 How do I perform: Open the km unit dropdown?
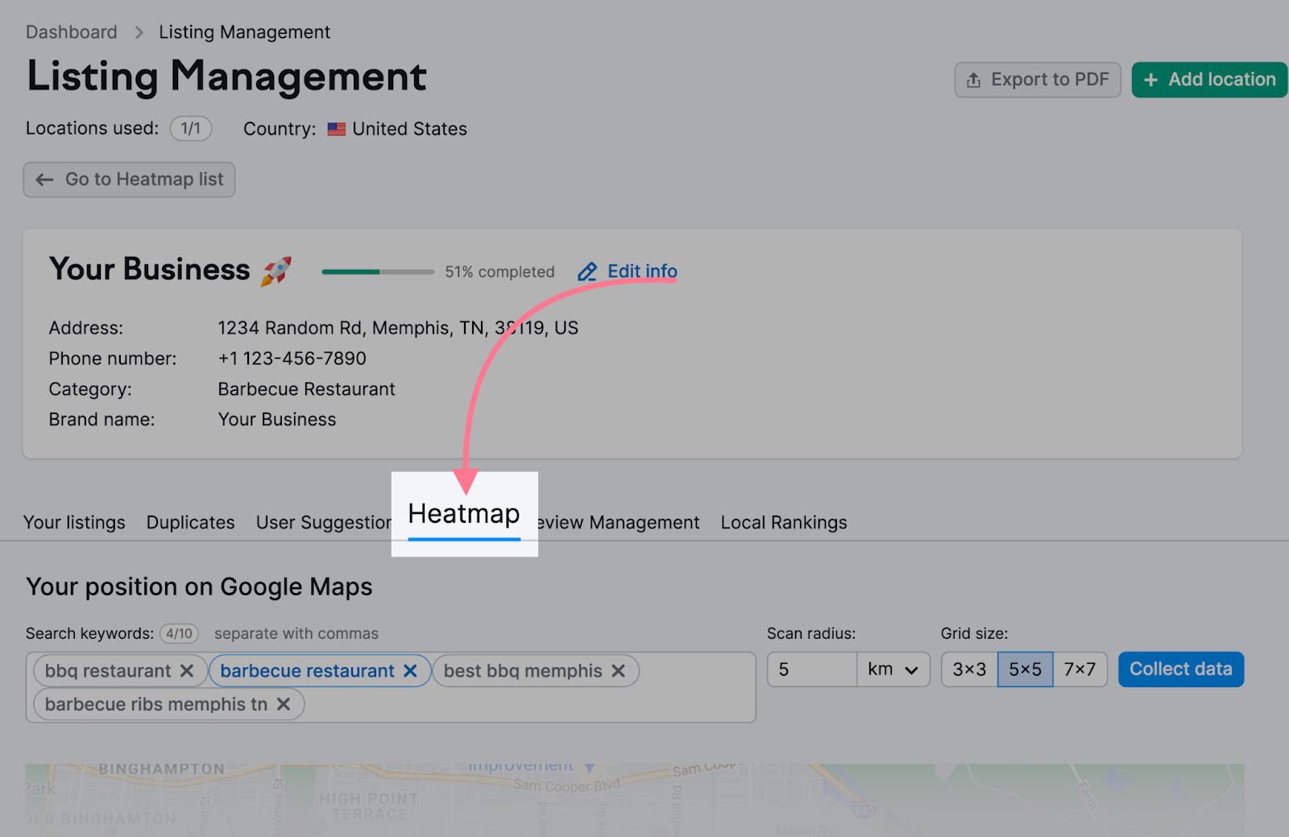coord(893,669)
